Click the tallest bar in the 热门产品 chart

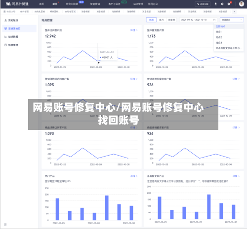coord(107,208)
